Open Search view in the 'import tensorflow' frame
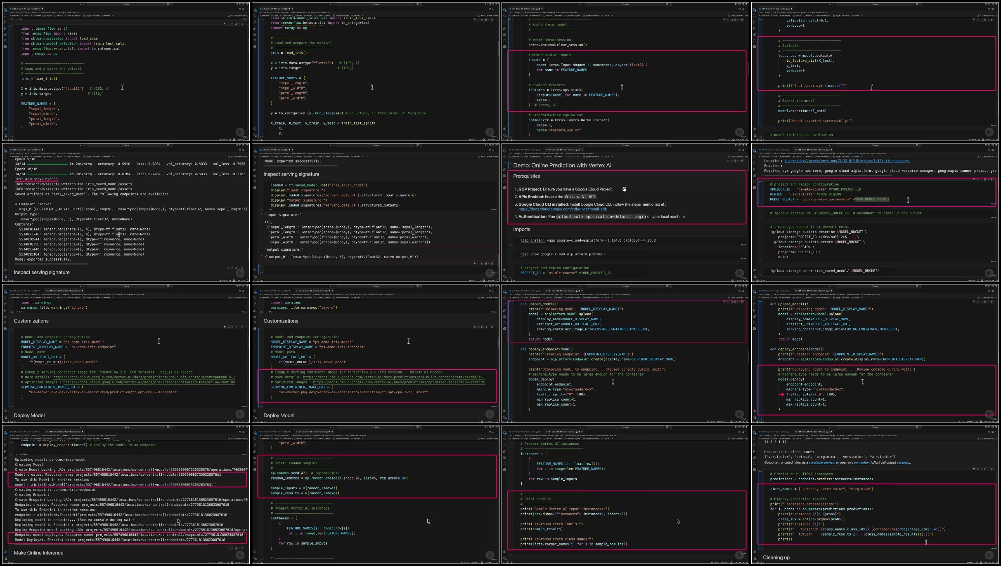Viewport: 1001px width, 566px height. tap(5, 16)
